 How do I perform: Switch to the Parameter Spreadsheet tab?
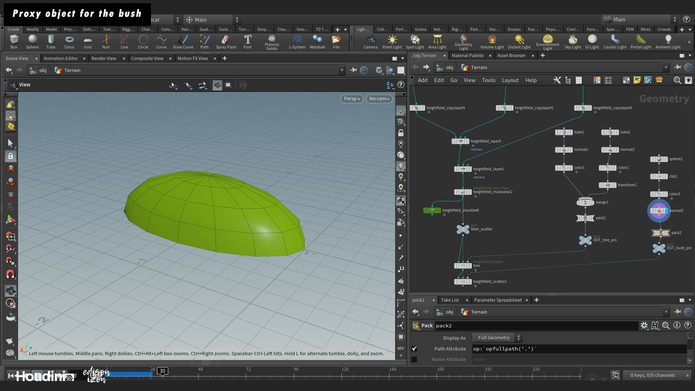click(498, 300)
